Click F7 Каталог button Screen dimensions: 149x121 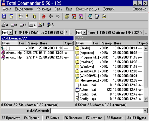94,118
